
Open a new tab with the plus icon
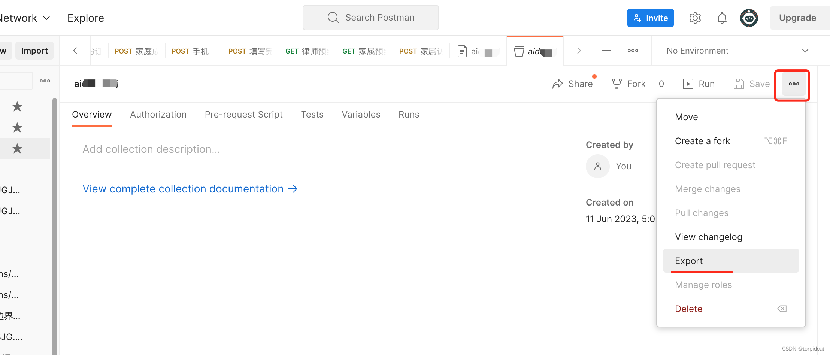click(x=606, y=51)
